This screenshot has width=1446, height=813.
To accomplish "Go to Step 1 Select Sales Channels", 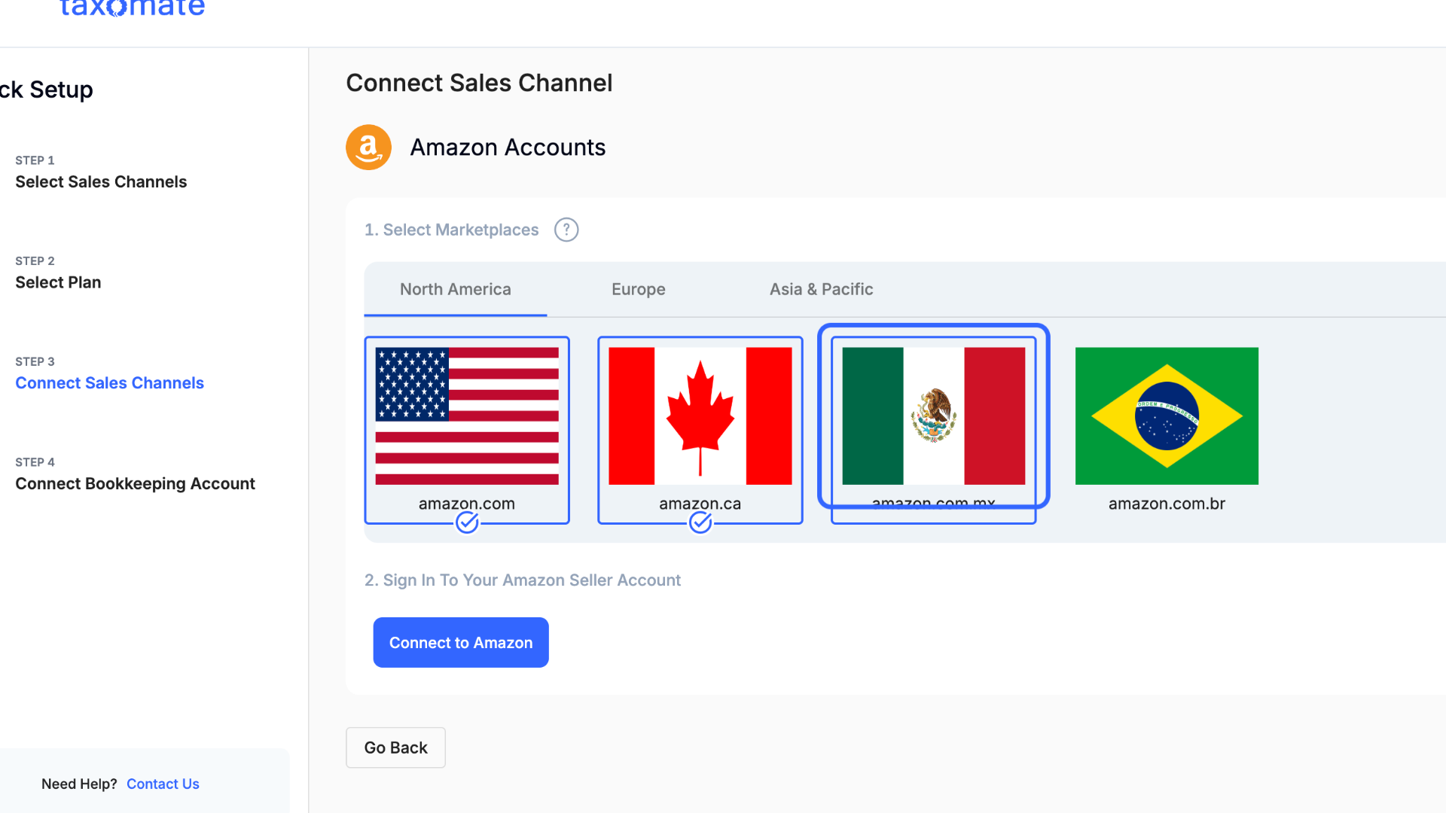I will (101, 181).
